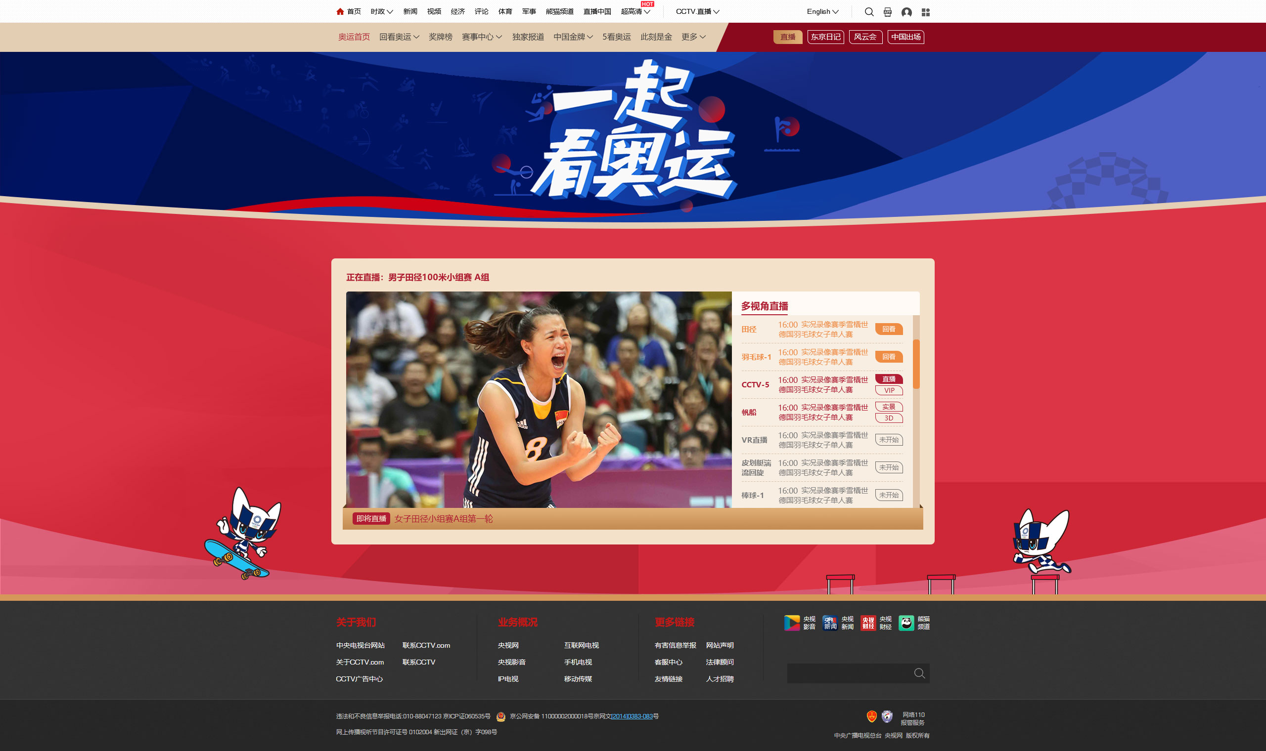Open the APP download icon in top bar
Viewport: 1266px width, 751px height.
[887, 12]
